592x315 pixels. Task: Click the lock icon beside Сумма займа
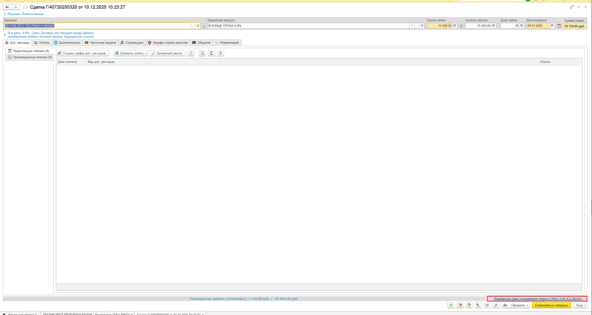461,26
